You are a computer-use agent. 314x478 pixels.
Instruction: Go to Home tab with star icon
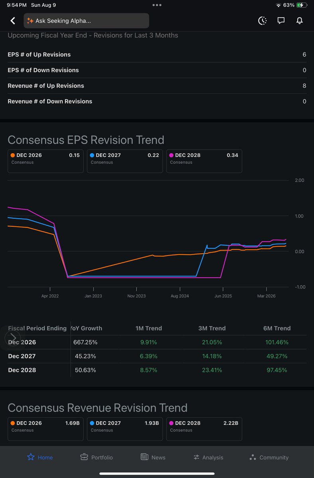click(39, 457)
